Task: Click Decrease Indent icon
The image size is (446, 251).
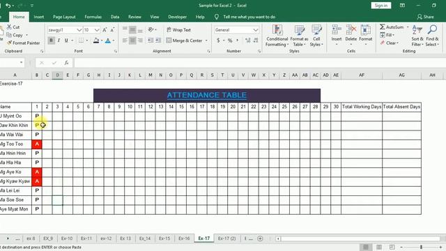Action: [151, 40]
